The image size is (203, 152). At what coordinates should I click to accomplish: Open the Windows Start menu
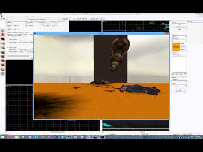(x=3, y=137)
